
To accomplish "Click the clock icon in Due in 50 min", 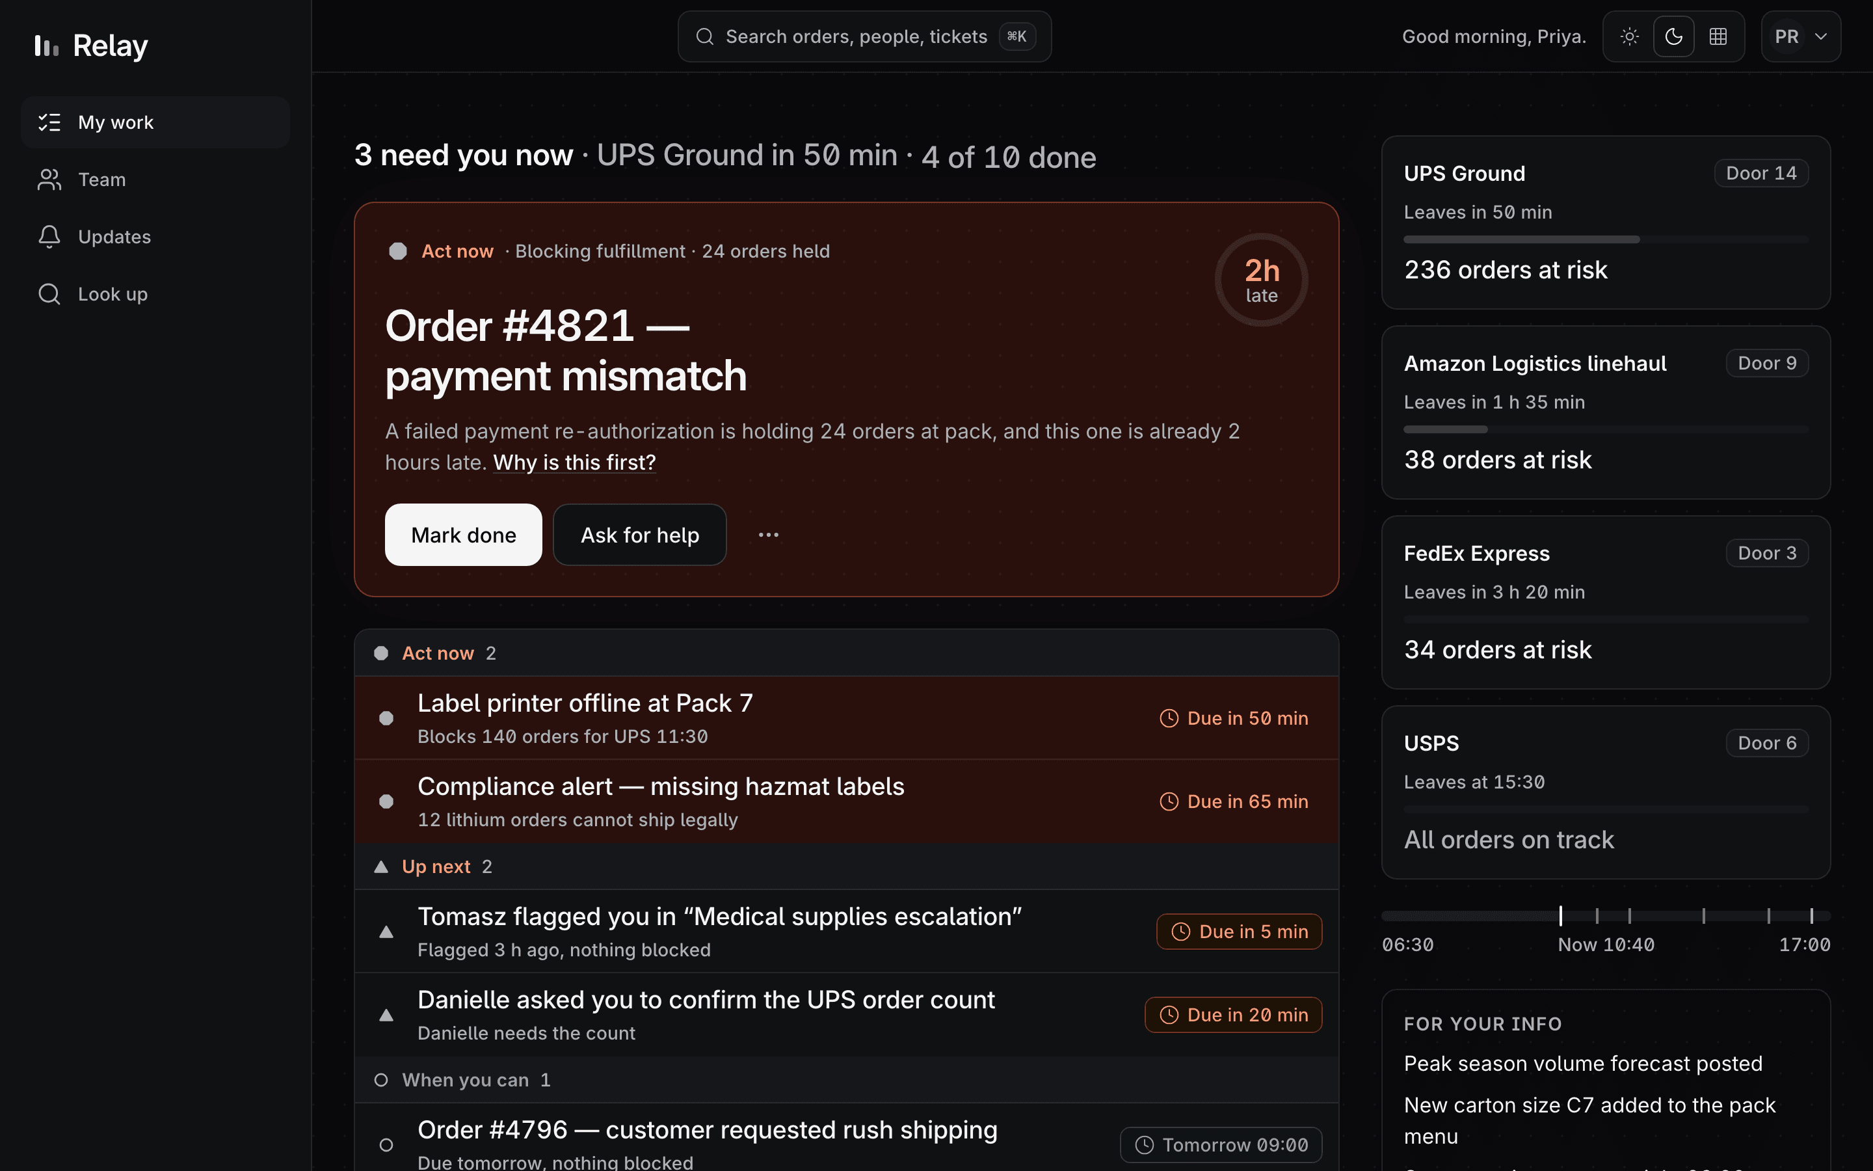I will [x=1169, y=719].
